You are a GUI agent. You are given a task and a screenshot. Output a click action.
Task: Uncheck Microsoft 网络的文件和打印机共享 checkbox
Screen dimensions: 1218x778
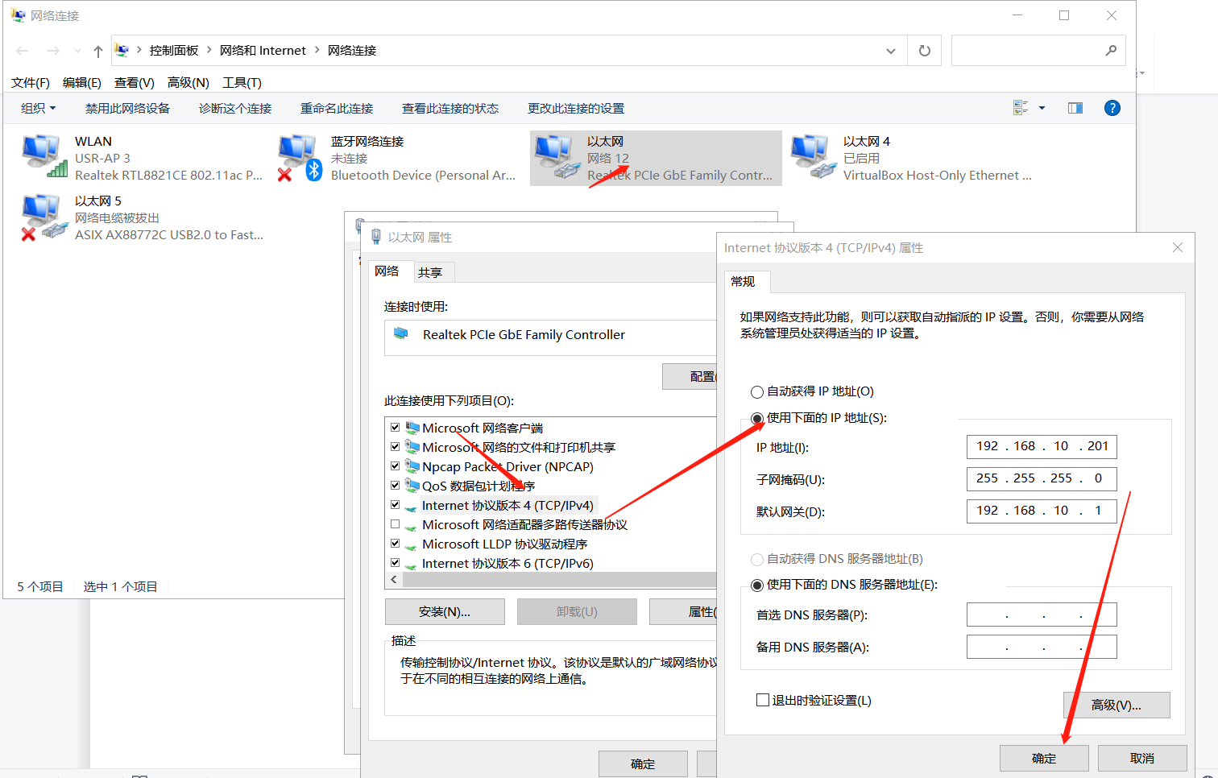[396, 447]
